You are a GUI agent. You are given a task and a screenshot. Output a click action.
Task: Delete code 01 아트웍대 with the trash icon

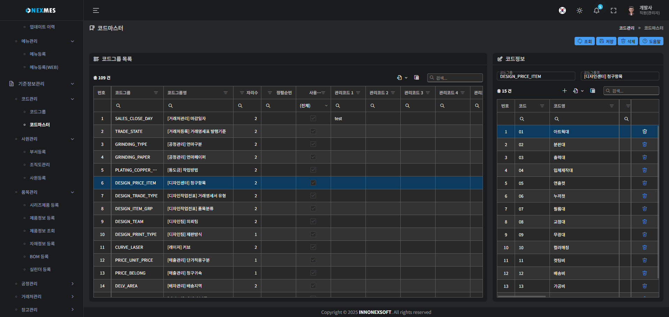(645, 132)
